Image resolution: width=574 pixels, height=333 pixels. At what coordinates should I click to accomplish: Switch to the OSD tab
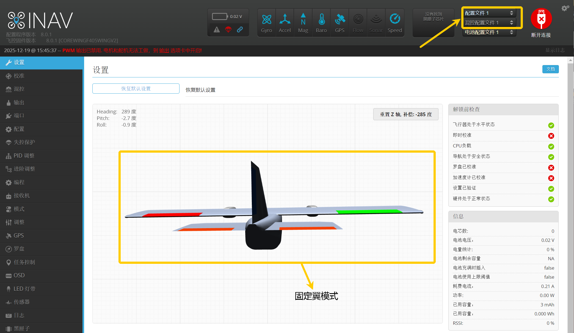19,275
